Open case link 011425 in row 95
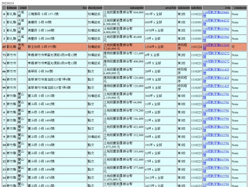 [x=216, y=88]
